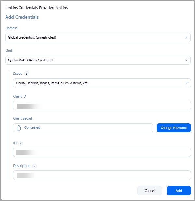
Task: Click the Kind field label
Action: (9, 51)
